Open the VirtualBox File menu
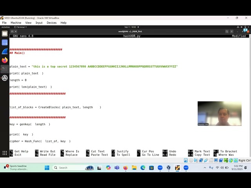The image size is (251, 188). point(4,23)
